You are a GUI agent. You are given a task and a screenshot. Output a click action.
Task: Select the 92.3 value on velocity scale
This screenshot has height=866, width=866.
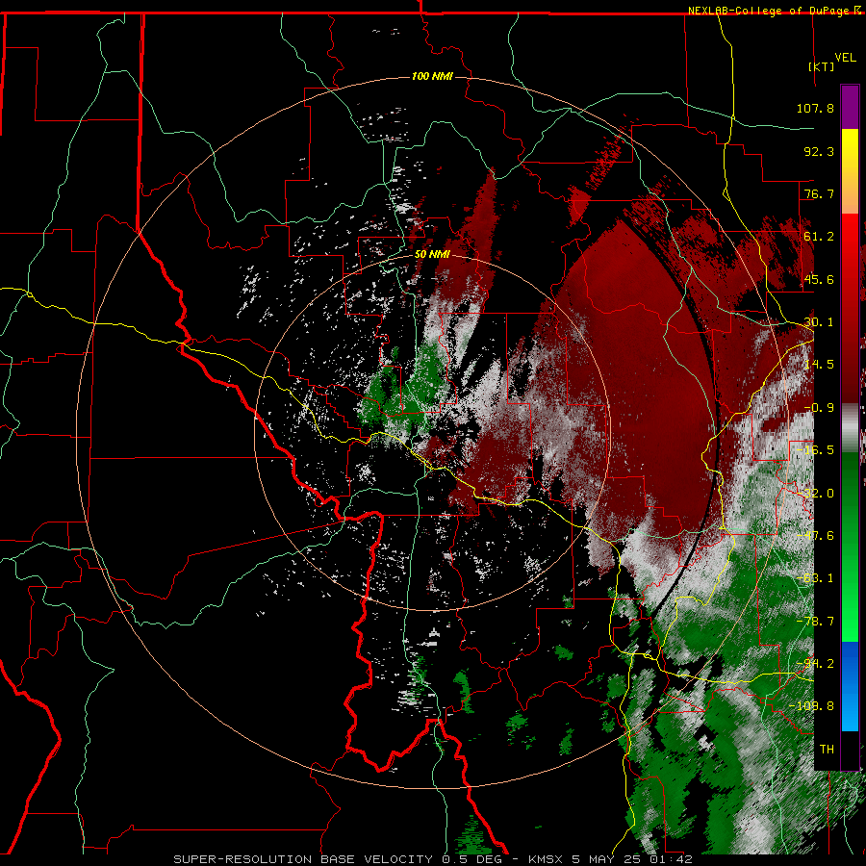819,151
